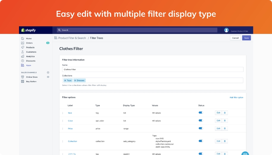Screen dimensions: 272x155
Task: Open the Collection filter label link
Action: click(73, 141)
